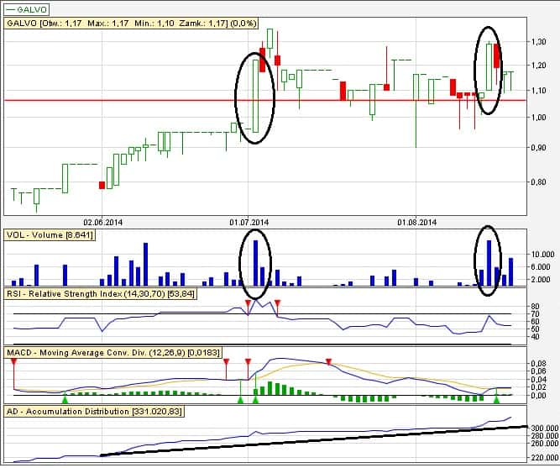
Task: Click the rightmost green MACD buy triangle
Action: pyautogui.click(x=496, y=398)
